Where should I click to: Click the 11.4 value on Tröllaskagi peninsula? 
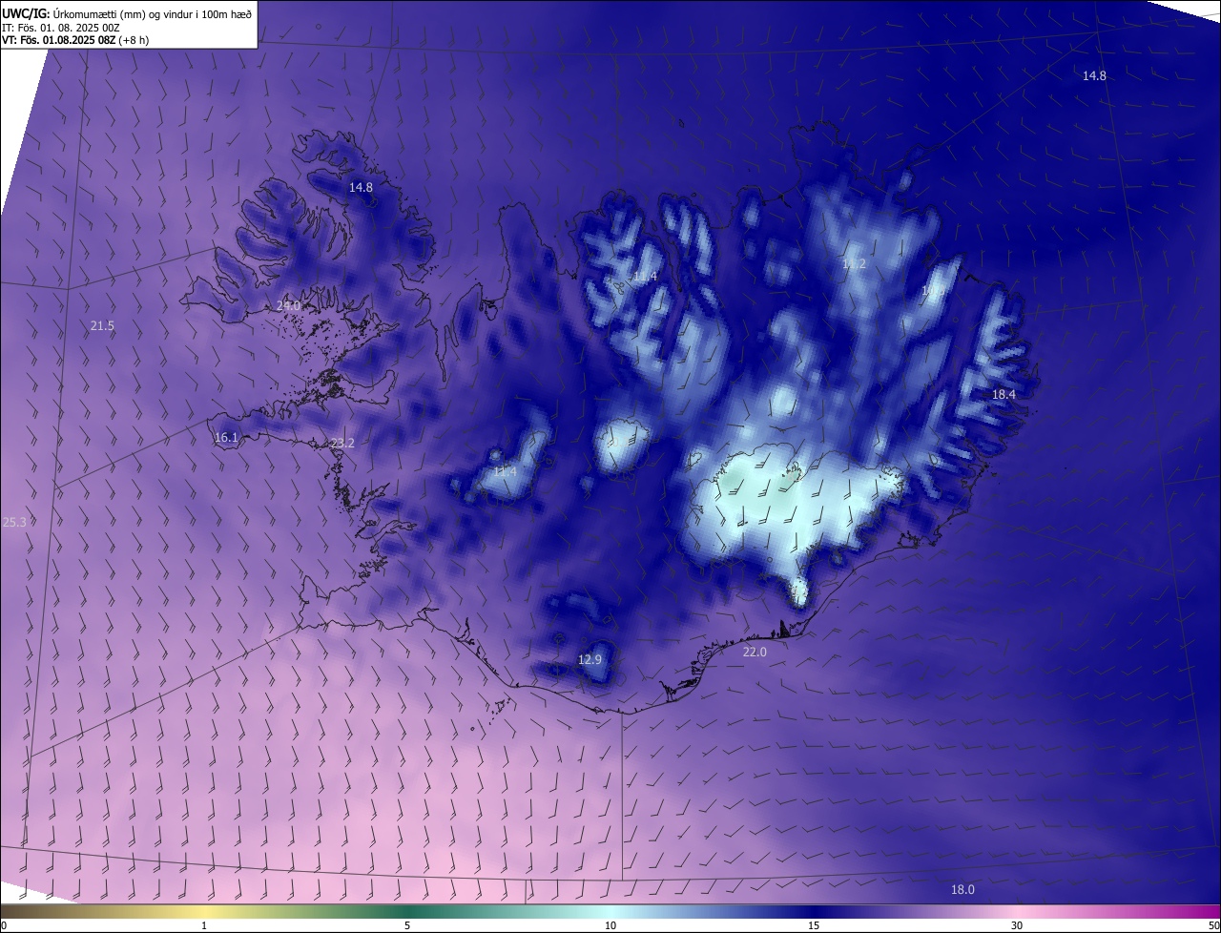[645, 277]
